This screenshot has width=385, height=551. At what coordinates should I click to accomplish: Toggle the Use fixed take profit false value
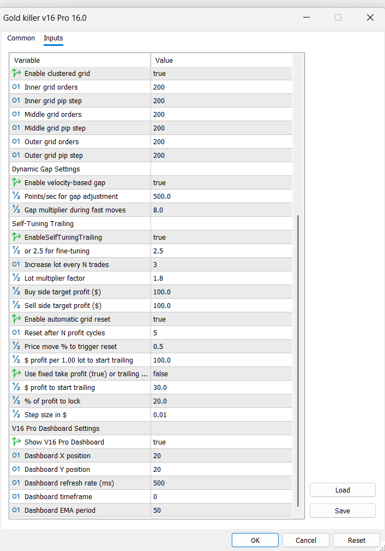pos(221,374)
